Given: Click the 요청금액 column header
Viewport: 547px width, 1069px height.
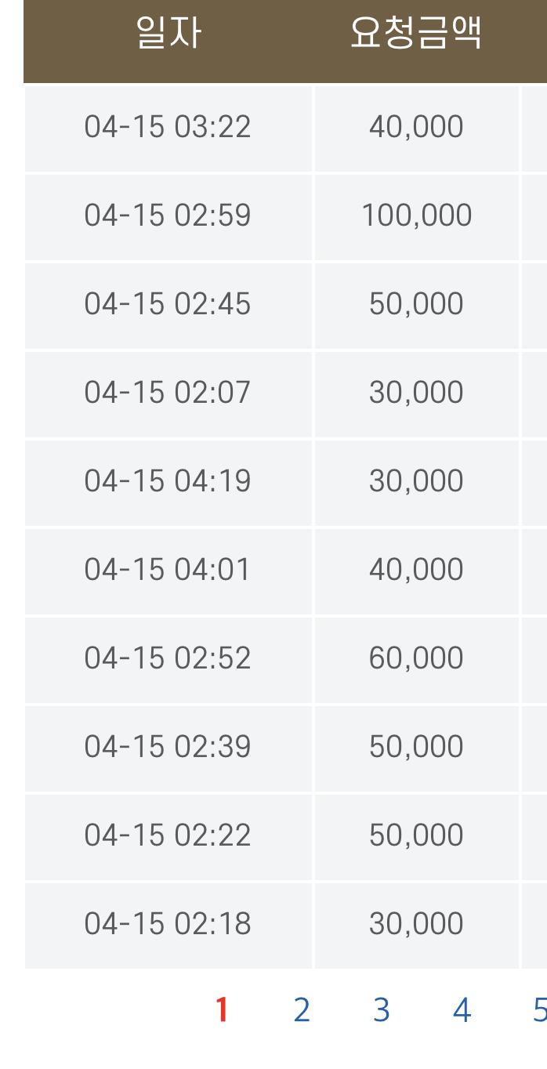Looking at the screenshot, I should tap(416, 33).
